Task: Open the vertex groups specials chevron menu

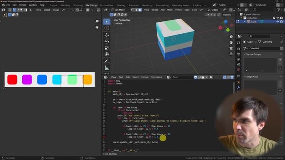Action: point(280,68)
